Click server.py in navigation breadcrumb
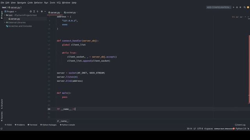The height and width of the screenshot is (140, 250). pyautogui.click(x=15, y=7)
